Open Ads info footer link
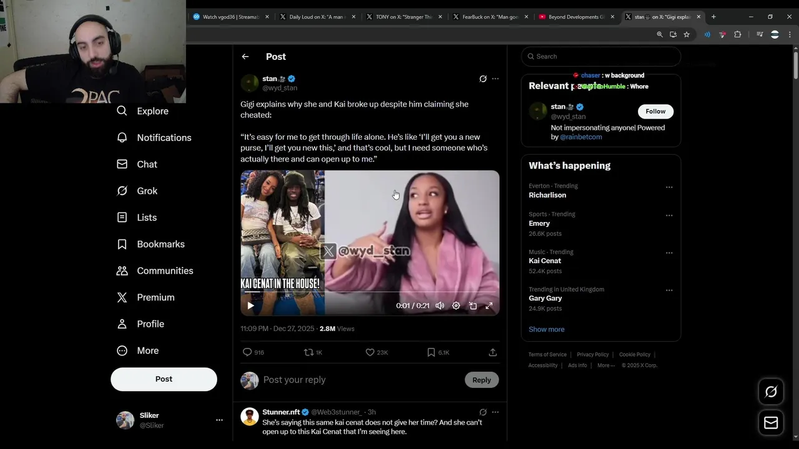 577,365
